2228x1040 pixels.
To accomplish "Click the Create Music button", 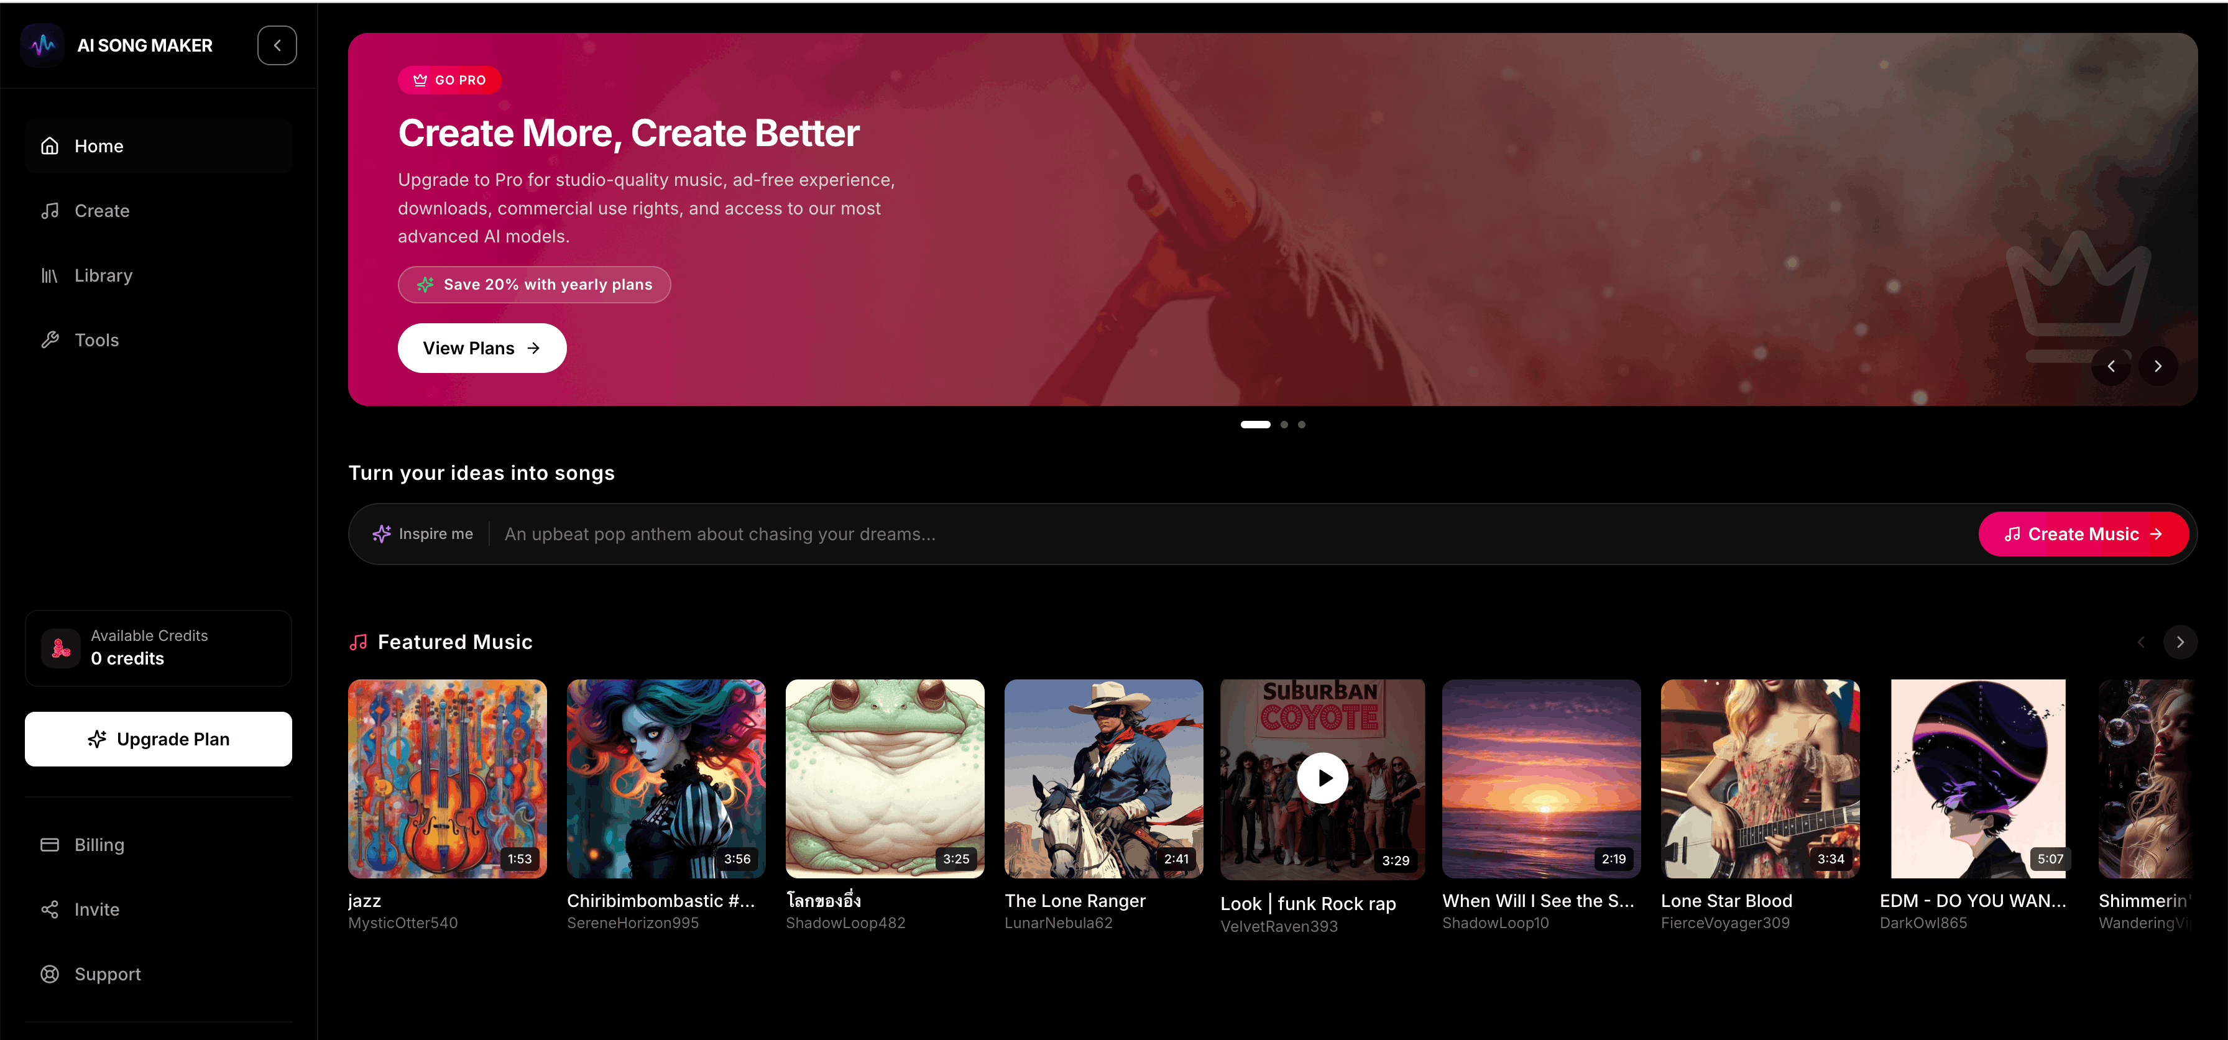I will coord(2083,534).
